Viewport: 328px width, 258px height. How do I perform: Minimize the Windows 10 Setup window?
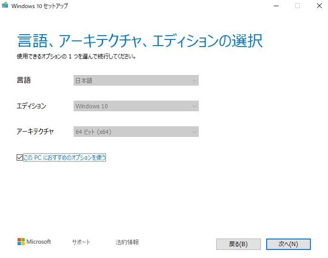pyautogui.click(x=275, y=6)
